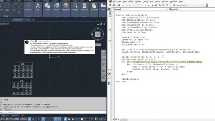Toggle annotation objects visibility in status bar
Screen dimensions: 215x121
[x=65, y=119]
